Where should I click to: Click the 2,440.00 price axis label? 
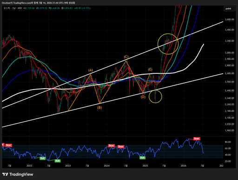tap(230, 90)
